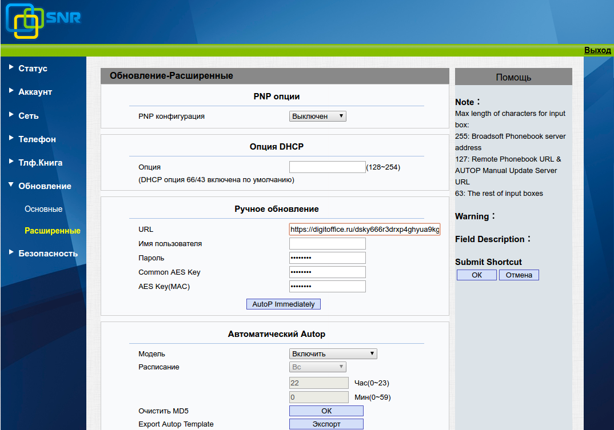Click the Обновление-Расширенные page title

click(171, 76)
